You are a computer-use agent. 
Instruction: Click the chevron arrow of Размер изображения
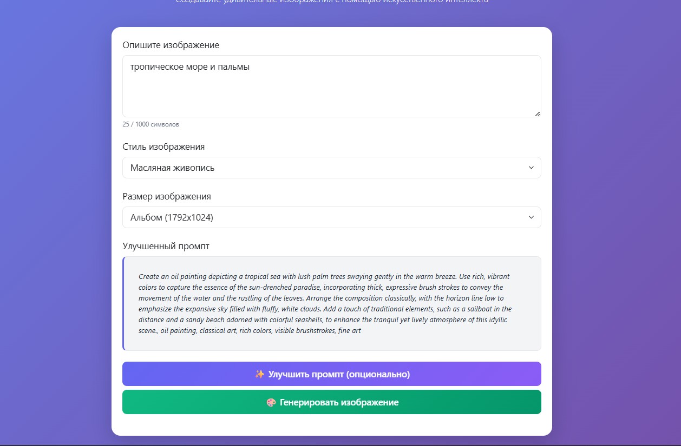click(531, 217)
